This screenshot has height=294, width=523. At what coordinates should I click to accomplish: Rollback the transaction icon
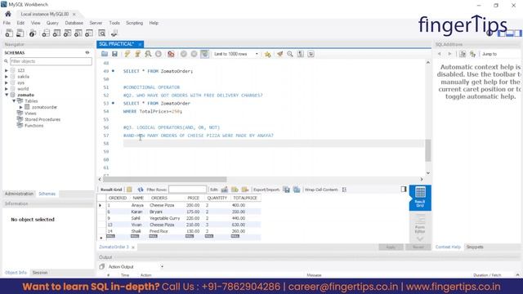(194, 54)
